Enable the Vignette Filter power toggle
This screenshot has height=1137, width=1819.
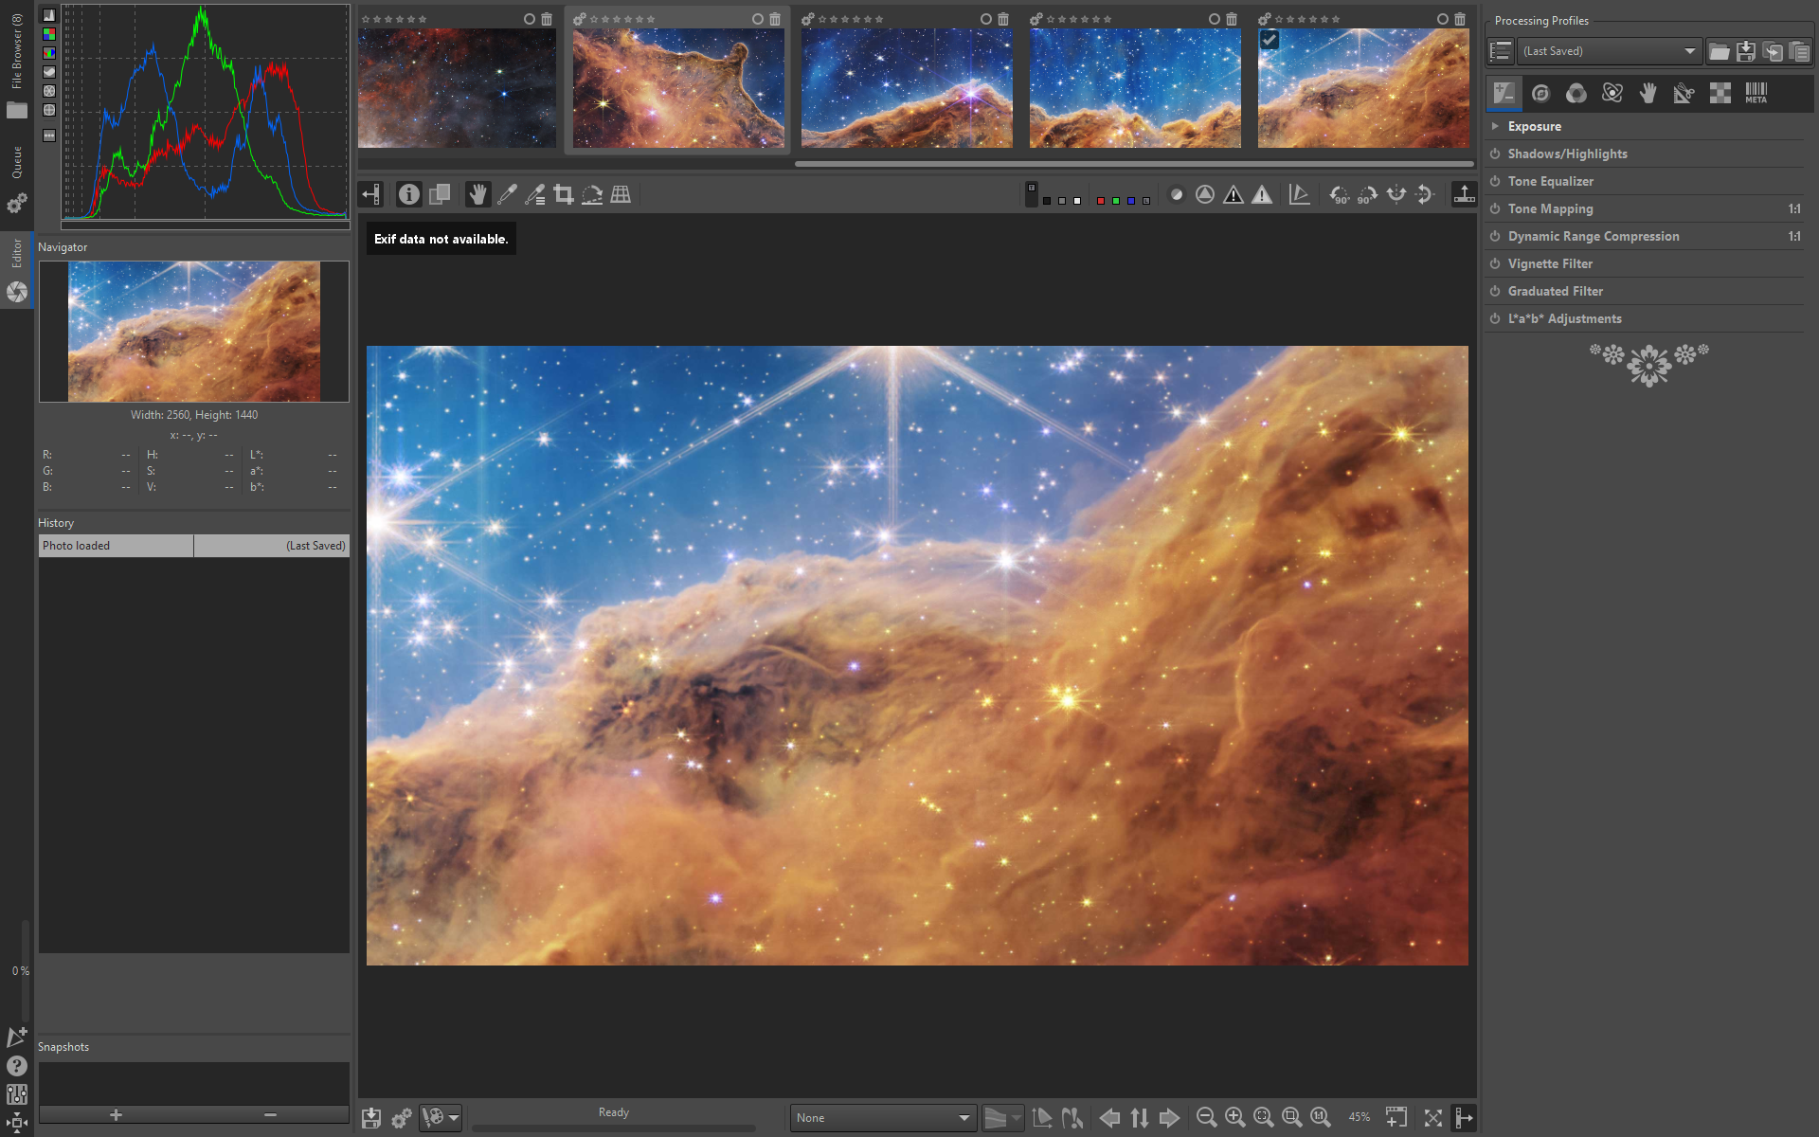[1495, 264]
